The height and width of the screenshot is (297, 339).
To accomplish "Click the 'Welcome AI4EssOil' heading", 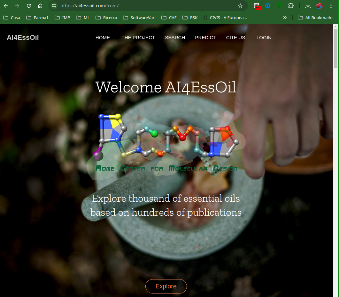I will pyautogui.click(x=166, y=87).
